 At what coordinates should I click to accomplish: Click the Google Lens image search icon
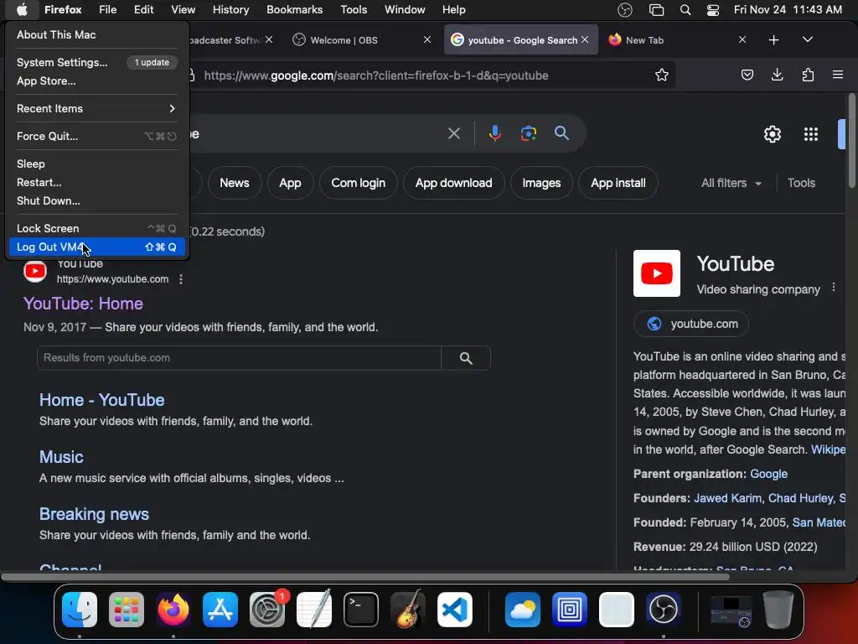pos(528,133)
